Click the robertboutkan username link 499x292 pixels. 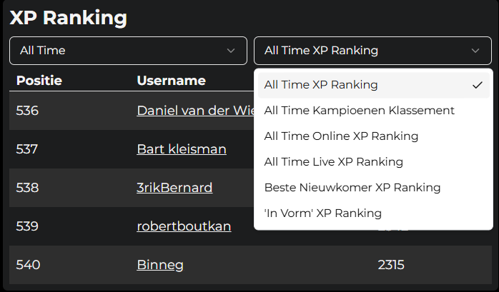point(184,226)
